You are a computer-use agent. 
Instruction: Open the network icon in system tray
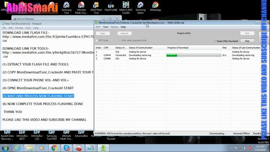click(x=240, y=148)
